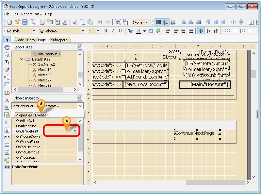
Task: Select the Sum system memo tool
Action: [x=7, y=122]
